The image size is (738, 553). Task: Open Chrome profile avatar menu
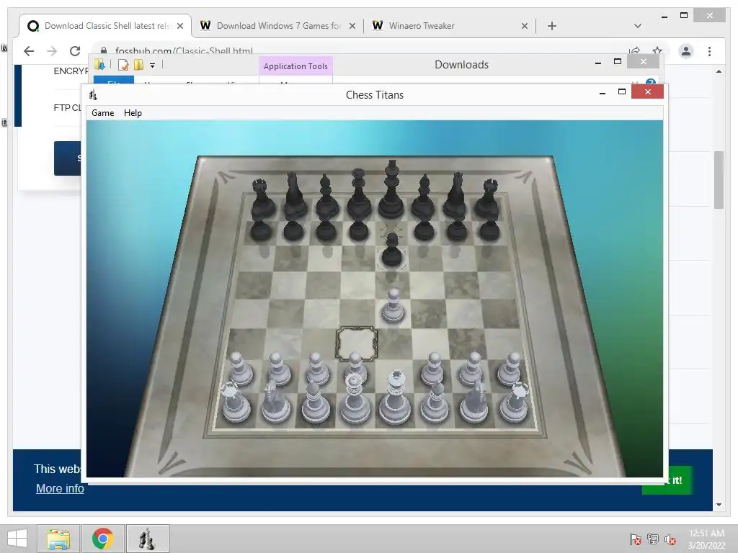(686, 51)
